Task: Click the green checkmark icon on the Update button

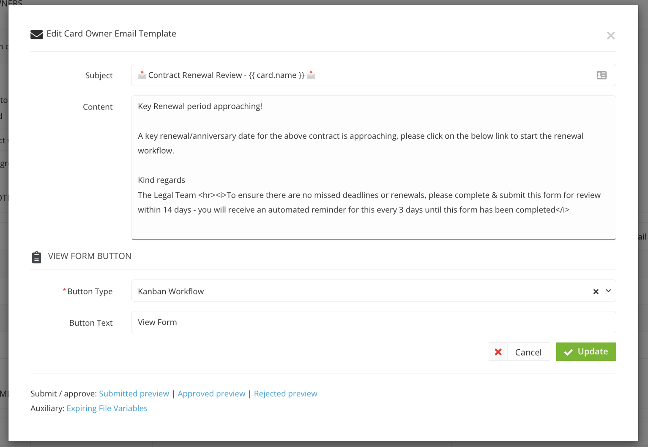Action: coord(568,351)
